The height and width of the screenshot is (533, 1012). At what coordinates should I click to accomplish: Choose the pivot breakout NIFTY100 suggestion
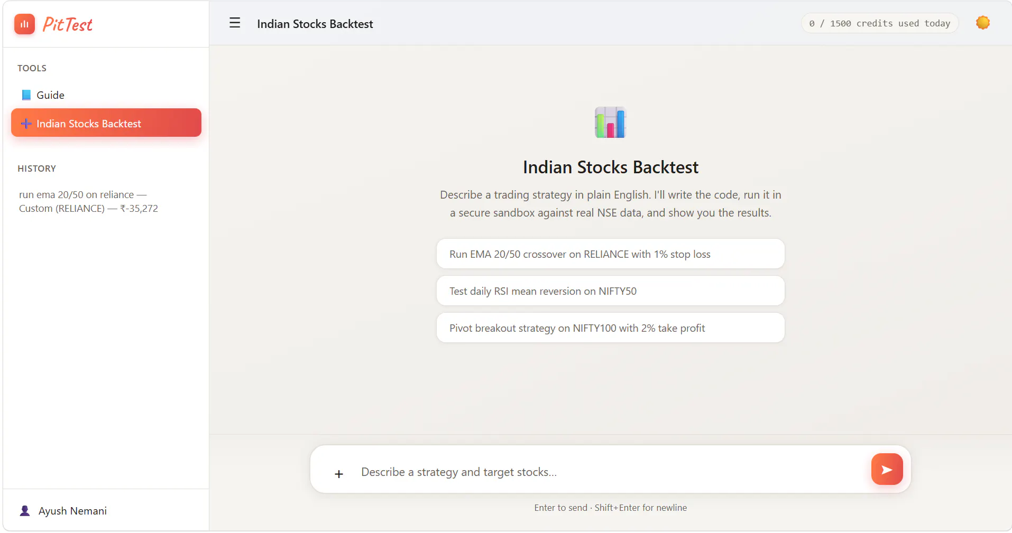click(611, 328)
